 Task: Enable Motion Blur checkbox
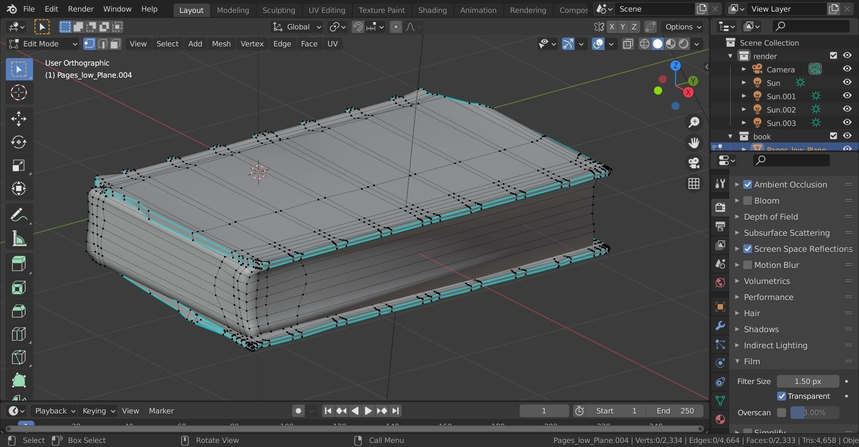click(748, 265)
